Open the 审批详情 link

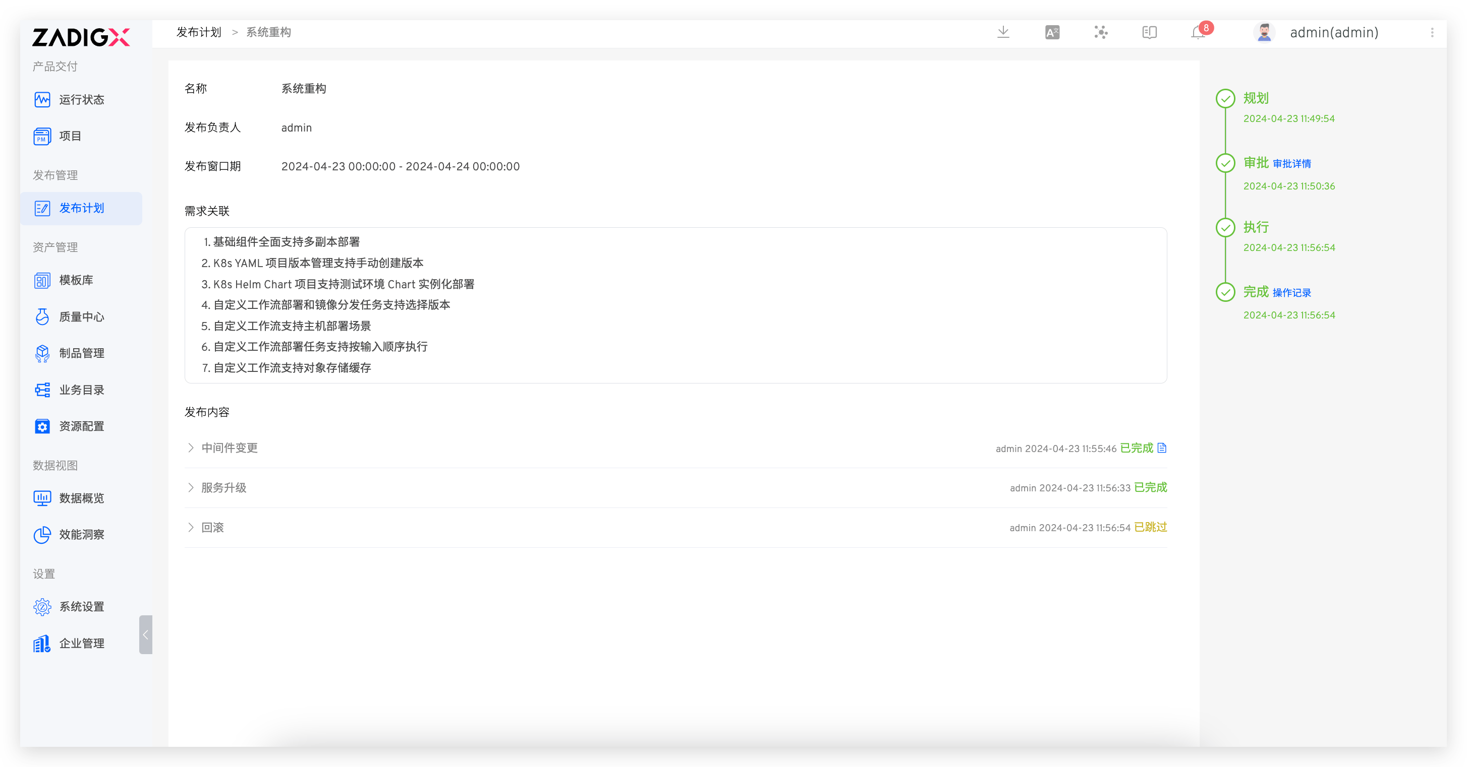1291,164
